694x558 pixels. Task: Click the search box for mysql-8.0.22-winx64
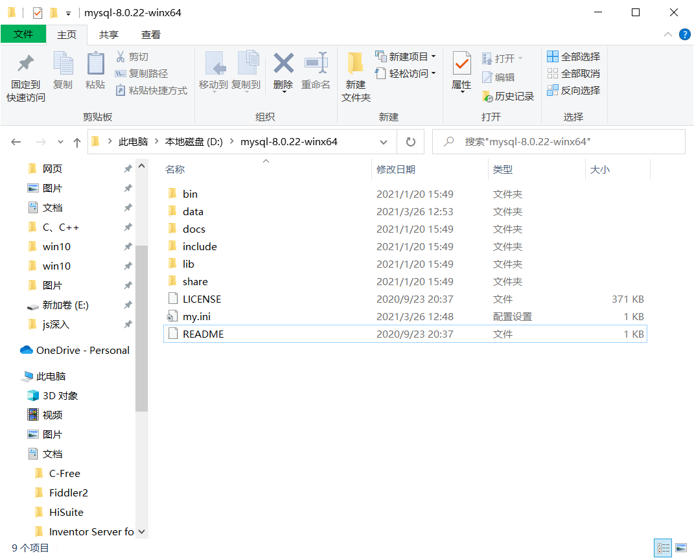pyautogui.click(x=559, y=142)
